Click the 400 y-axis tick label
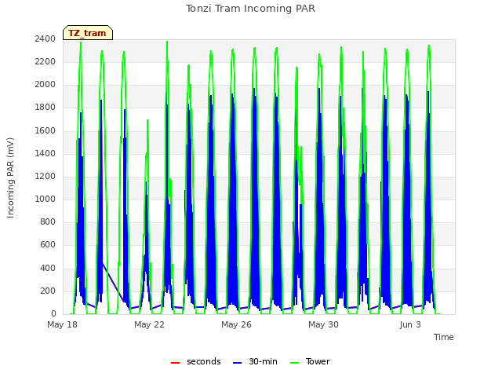The height and width of the screenshot is (377, 502). pos(48,268)
